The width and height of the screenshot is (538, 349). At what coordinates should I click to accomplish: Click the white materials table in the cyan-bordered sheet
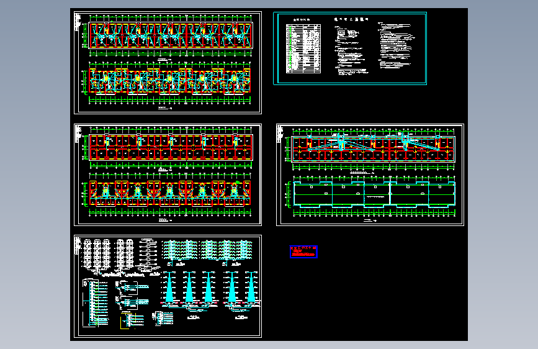point(303,48)
